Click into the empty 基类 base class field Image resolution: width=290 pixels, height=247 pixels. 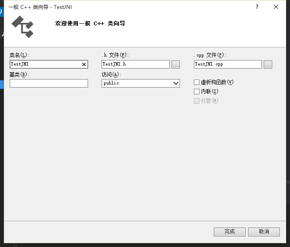pyautogui.click(x=49, y=83)
